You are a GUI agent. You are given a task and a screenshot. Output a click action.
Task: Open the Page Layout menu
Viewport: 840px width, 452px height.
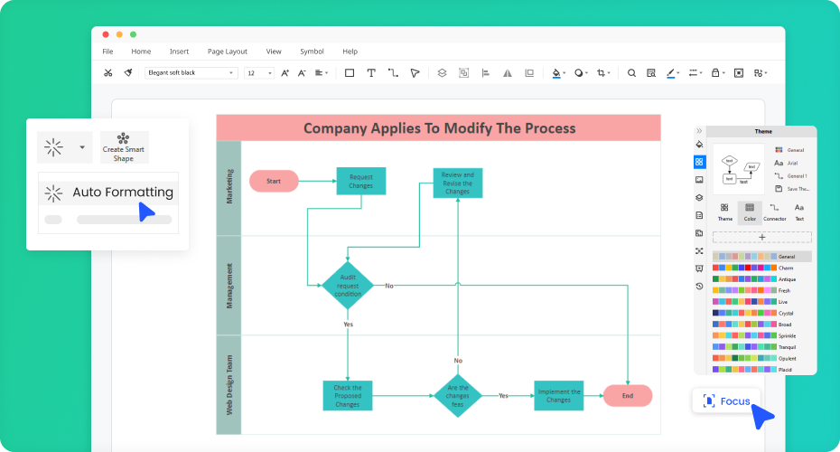coord(227,52)
